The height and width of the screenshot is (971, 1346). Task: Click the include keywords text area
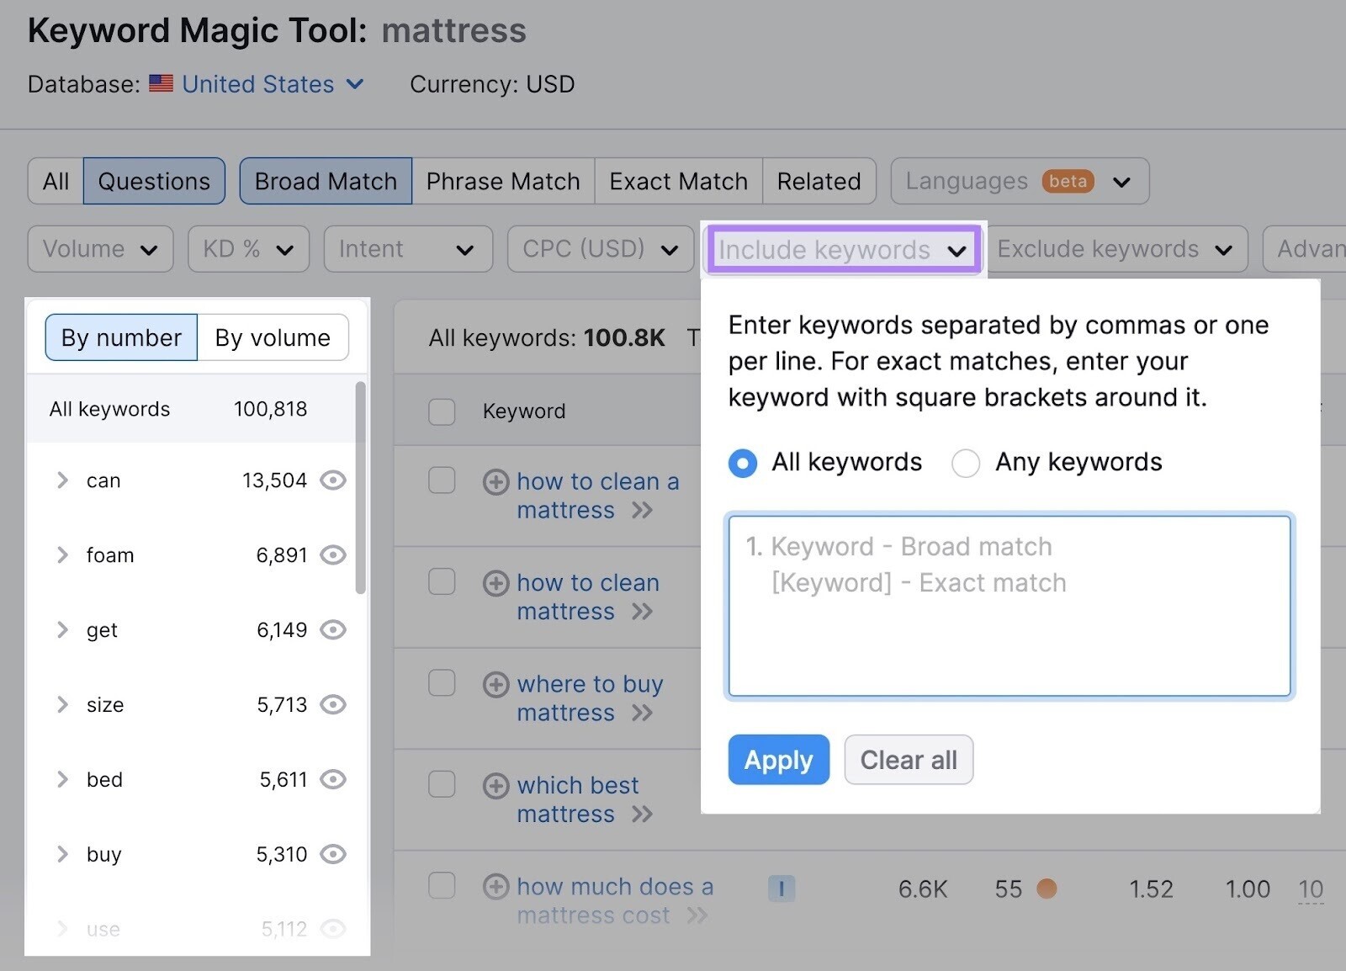(1010, 607)
